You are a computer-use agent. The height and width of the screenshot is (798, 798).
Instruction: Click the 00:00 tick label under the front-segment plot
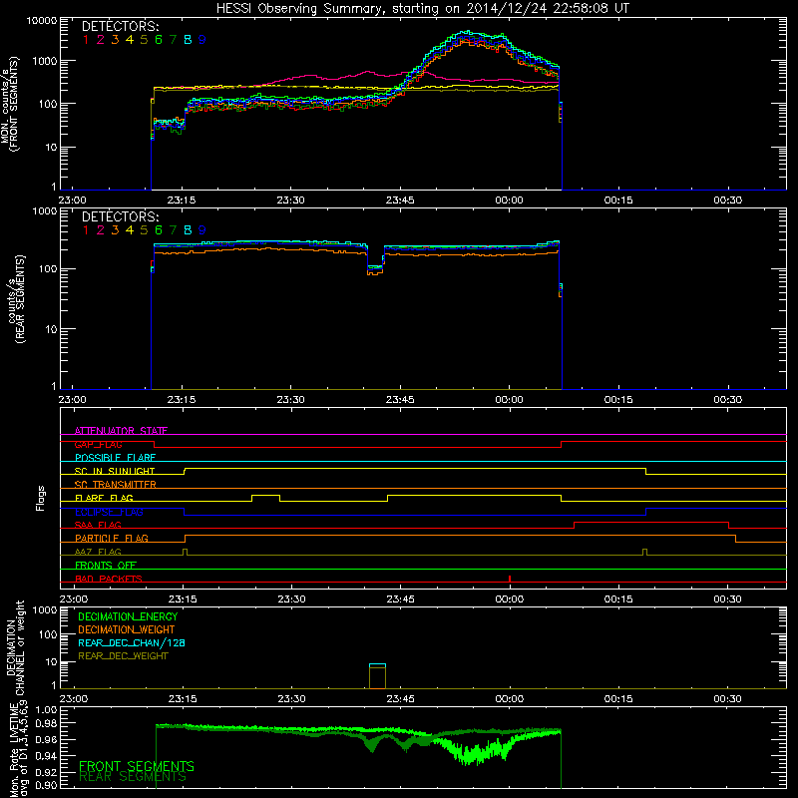click(509, 200)
